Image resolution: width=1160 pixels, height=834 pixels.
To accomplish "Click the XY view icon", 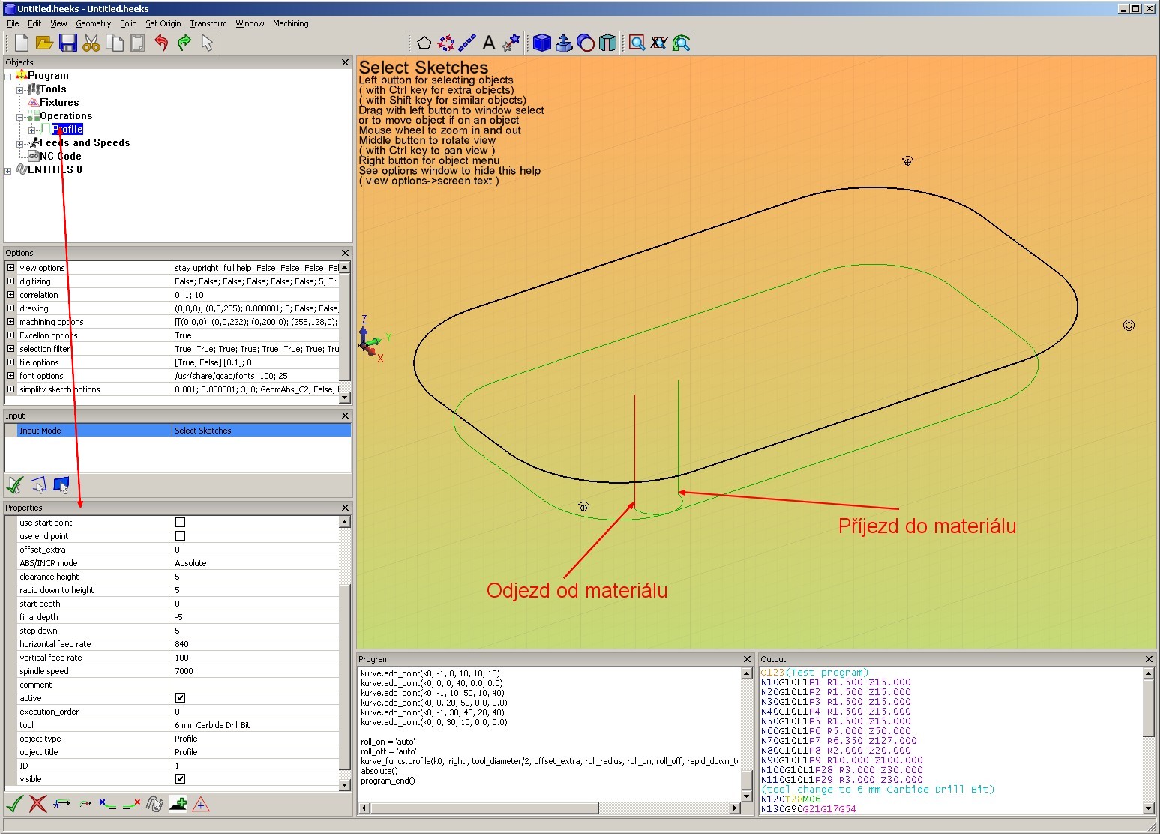I will coord(659,43).
